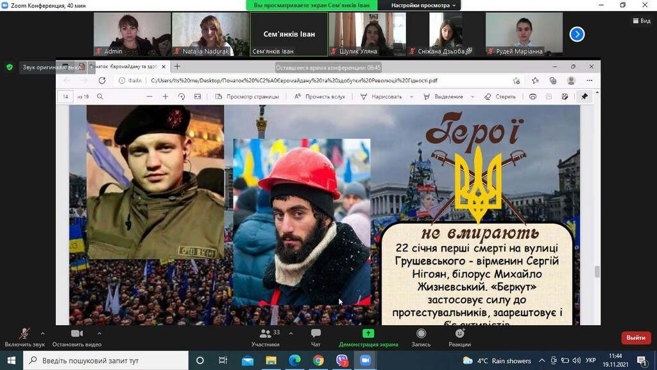Click the PDF zoom in plus icon
The width and height of the screenshot is (657, 370).
click(166, 96)
